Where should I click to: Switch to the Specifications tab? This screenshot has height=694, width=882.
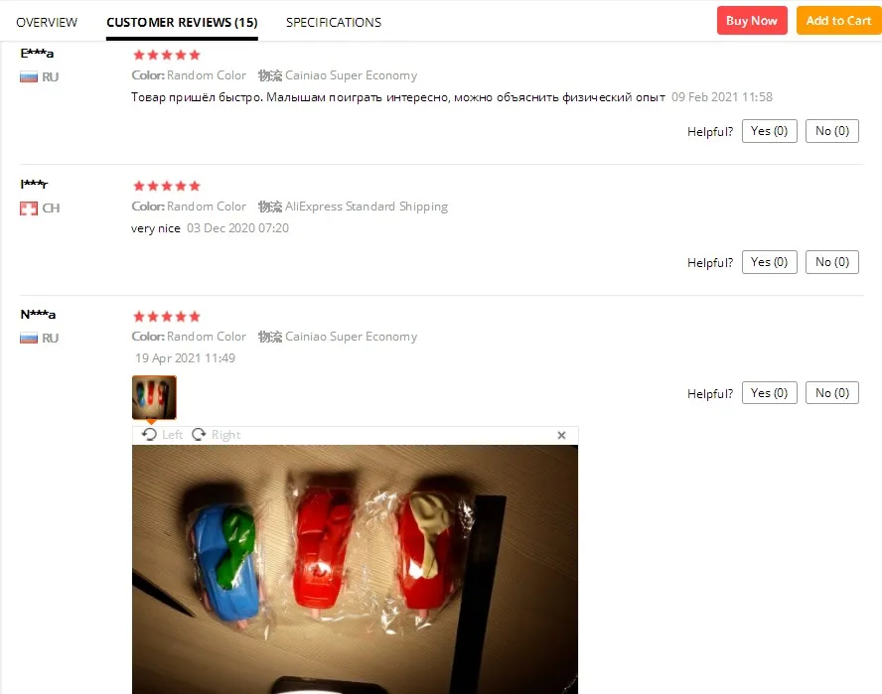(334, 23)
